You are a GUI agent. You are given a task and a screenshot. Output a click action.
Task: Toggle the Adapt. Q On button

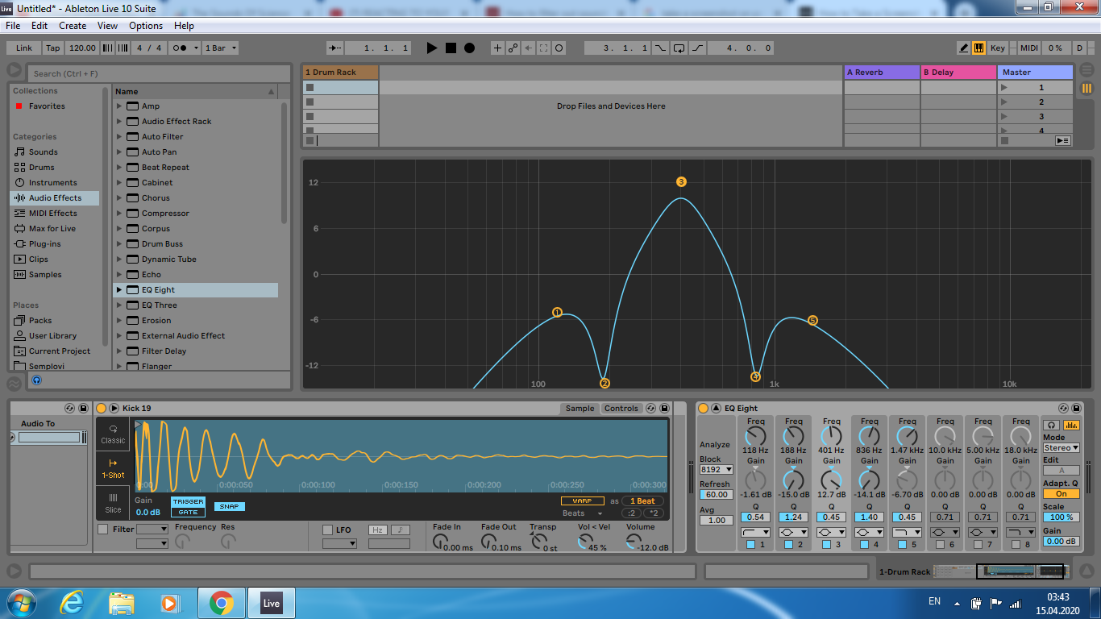coord(1061,494)
